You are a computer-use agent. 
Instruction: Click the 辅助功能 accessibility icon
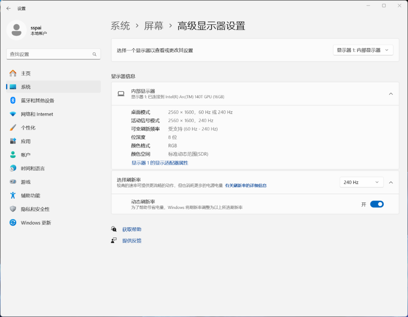[x=13, y=195]
